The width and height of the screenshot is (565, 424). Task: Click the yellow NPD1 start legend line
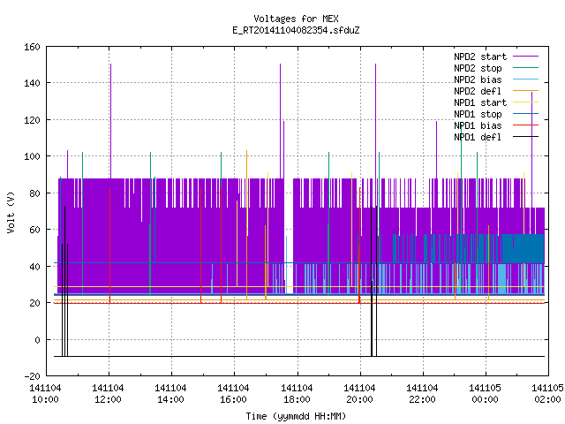(525, 102)
